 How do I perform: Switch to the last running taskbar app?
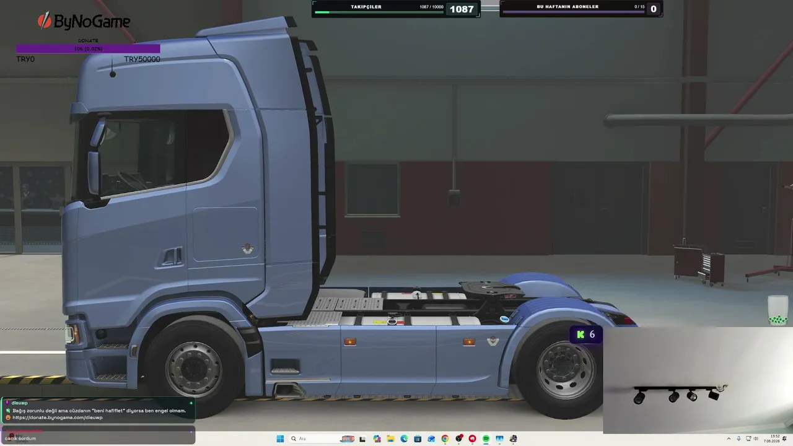pyautogui.click(x=513, y=439)
